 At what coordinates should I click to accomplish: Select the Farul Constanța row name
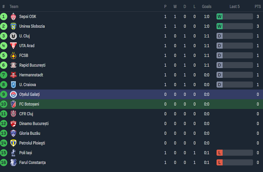(x=32, y=163)
